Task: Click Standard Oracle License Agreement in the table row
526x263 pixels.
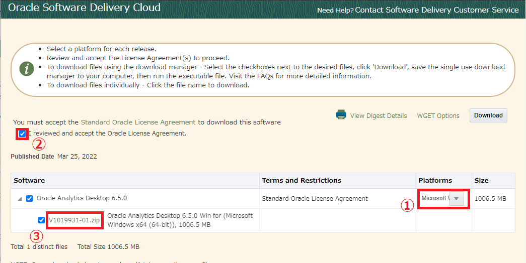Action: coord(315,198)
